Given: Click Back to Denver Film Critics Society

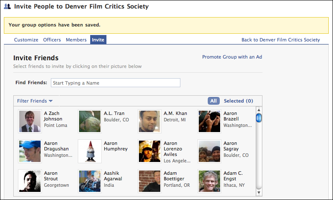Looking at the screenshot, I should click(x=280, y=40).
